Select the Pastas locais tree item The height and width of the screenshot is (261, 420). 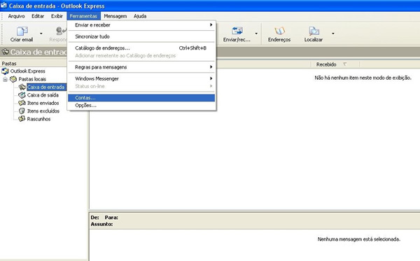32,79
